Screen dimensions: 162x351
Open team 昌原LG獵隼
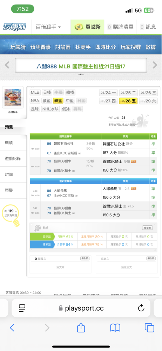pos(62,161)
